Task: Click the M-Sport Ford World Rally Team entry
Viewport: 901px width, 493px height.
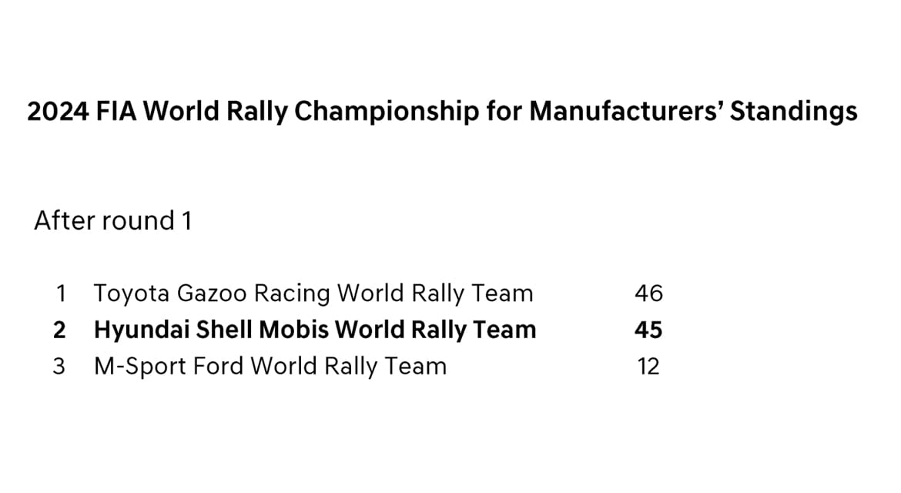Action: pos(270,366)
